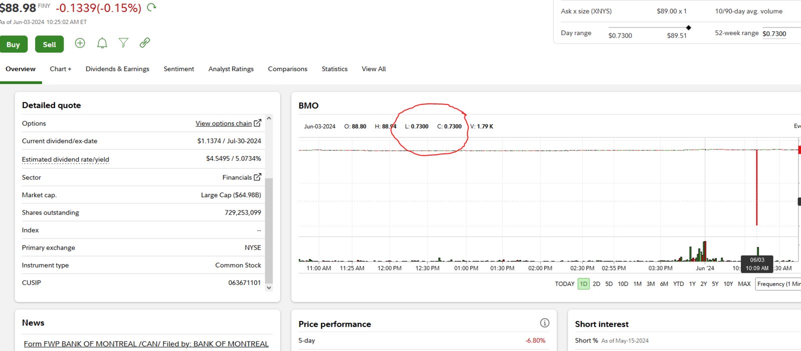Select the 5D chart range
Screen dimensions: 801x351
(609, 284)
